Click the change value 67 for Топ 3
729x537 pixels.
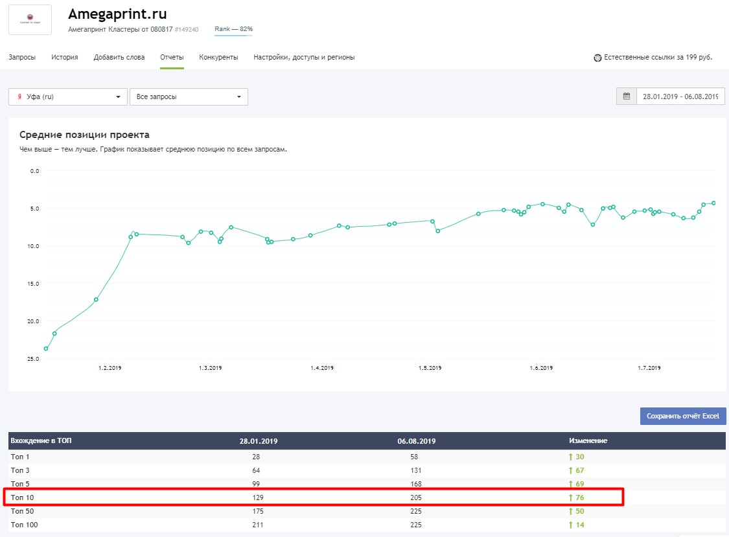tap(580, 470)
